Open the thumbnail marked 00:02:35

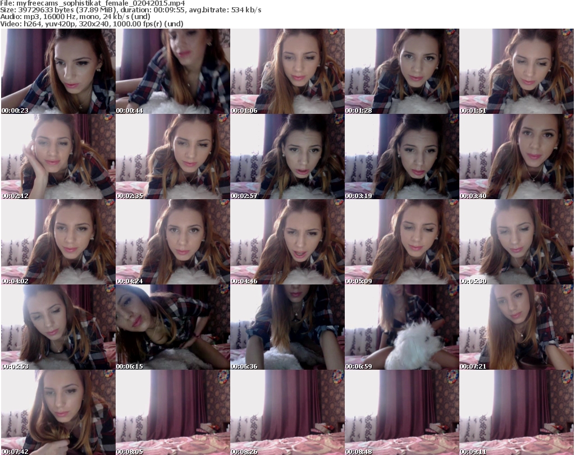coord(173,157)
